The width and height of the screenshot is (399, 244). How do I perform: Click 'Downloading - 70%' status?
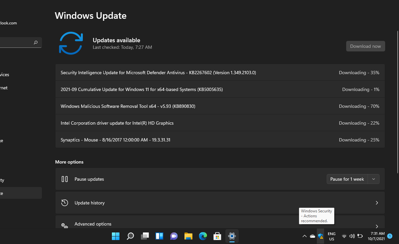[x=359, y=106]
